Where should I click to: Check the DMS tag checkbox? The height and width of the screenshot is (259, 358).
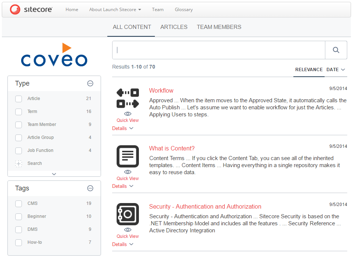coord(19,230)
